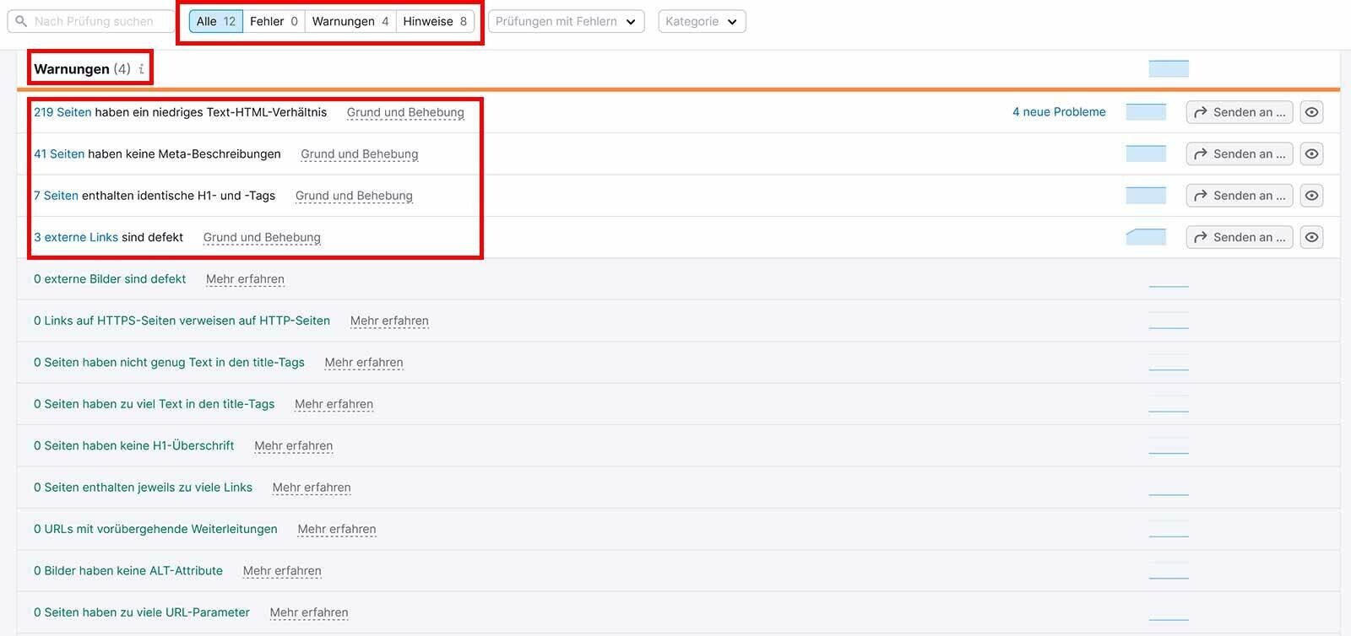Select '0 Links auf HTTPS-Seiten verweisen auf HTTP-Seiten'

(x=182, y=321)
